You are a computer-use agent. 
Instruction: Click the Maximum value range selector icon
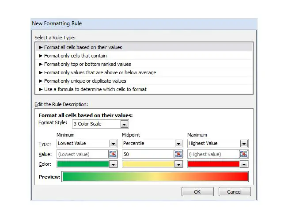point(243,154)
